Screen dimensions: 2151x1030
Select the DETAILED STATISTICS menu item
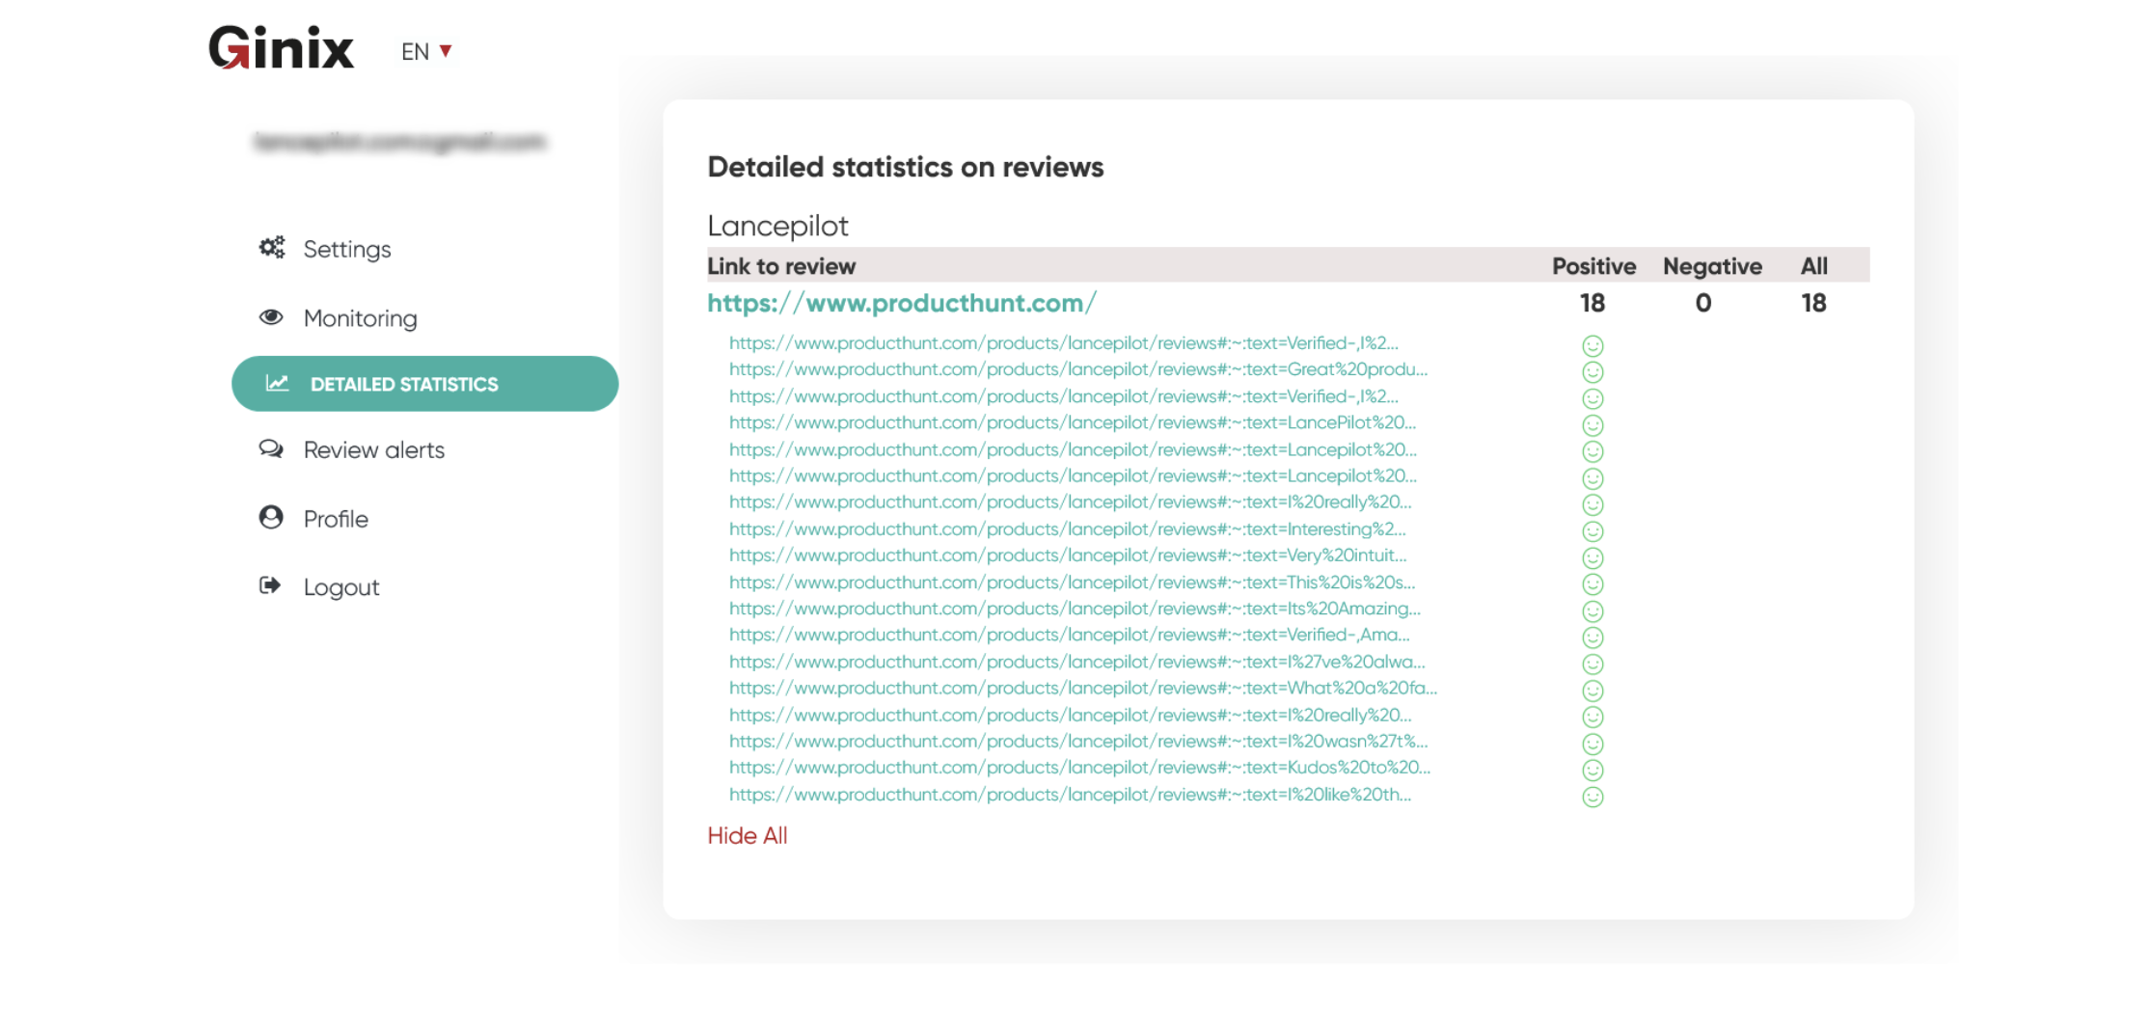pyautogui.click(x=424, y=384)
